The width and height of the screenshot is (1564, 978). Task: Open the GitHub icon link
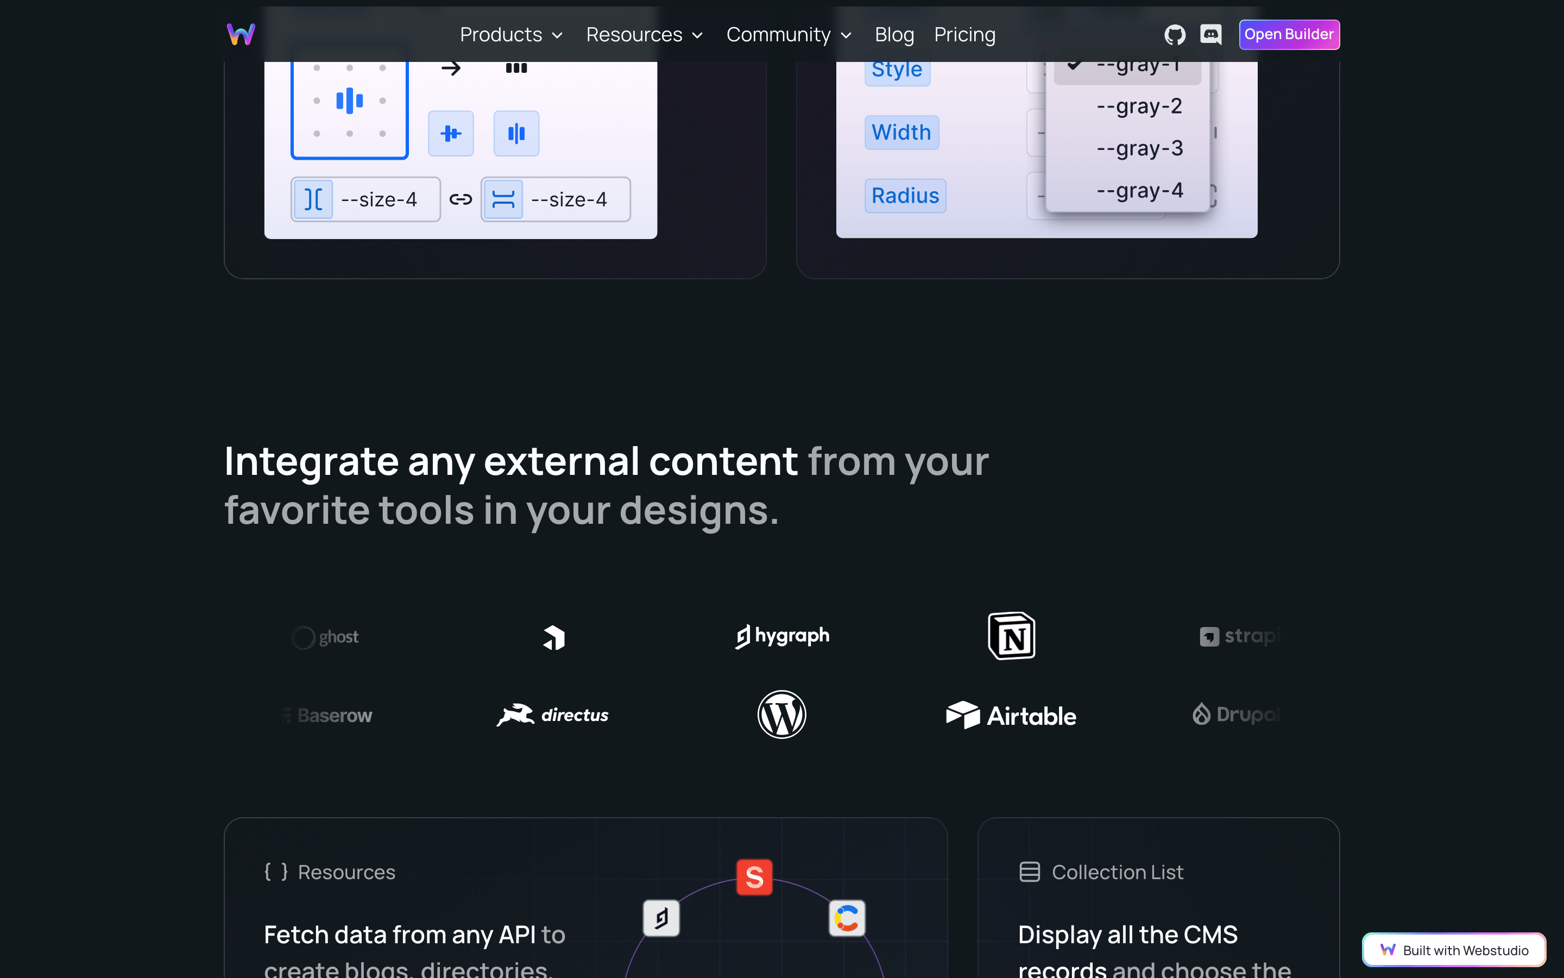1174,34
